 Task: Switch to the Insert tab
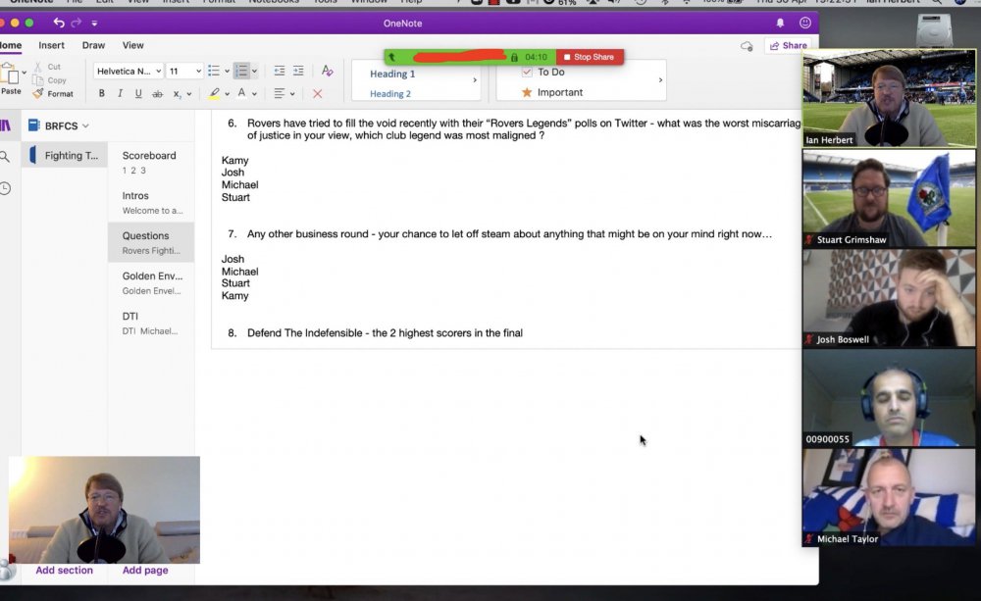click(x=51, y=45)
